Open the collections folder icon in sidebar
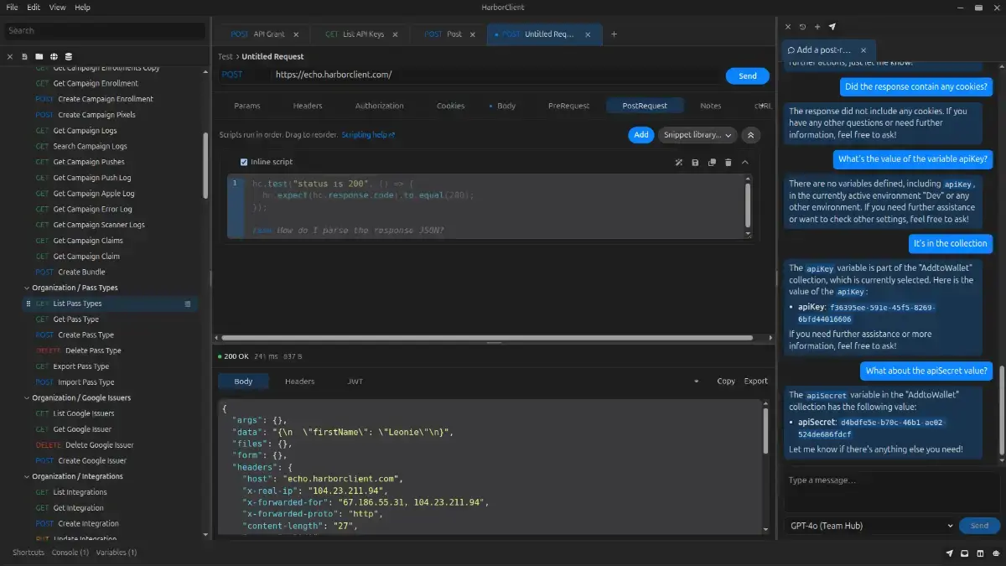The width and height of the screenshot is (1006, 566). click(x=39, y=56)
